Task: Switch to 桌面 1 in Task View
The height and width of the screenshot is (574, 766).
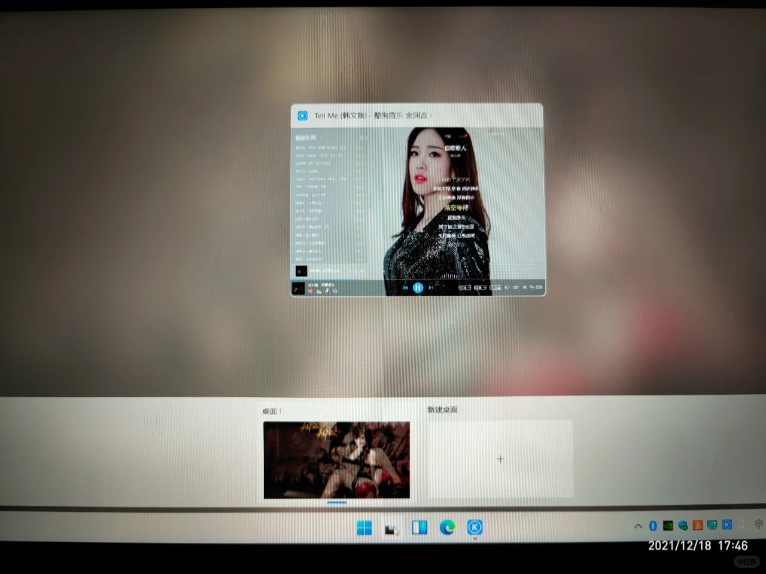Action: (x=336, y=460)
